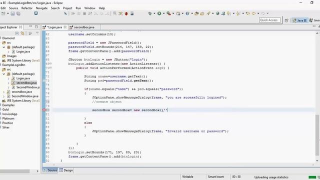The height and width of the screenshot is (180, 320).
Task: Open the Navigate menu
Action: (x=41, y=8)
